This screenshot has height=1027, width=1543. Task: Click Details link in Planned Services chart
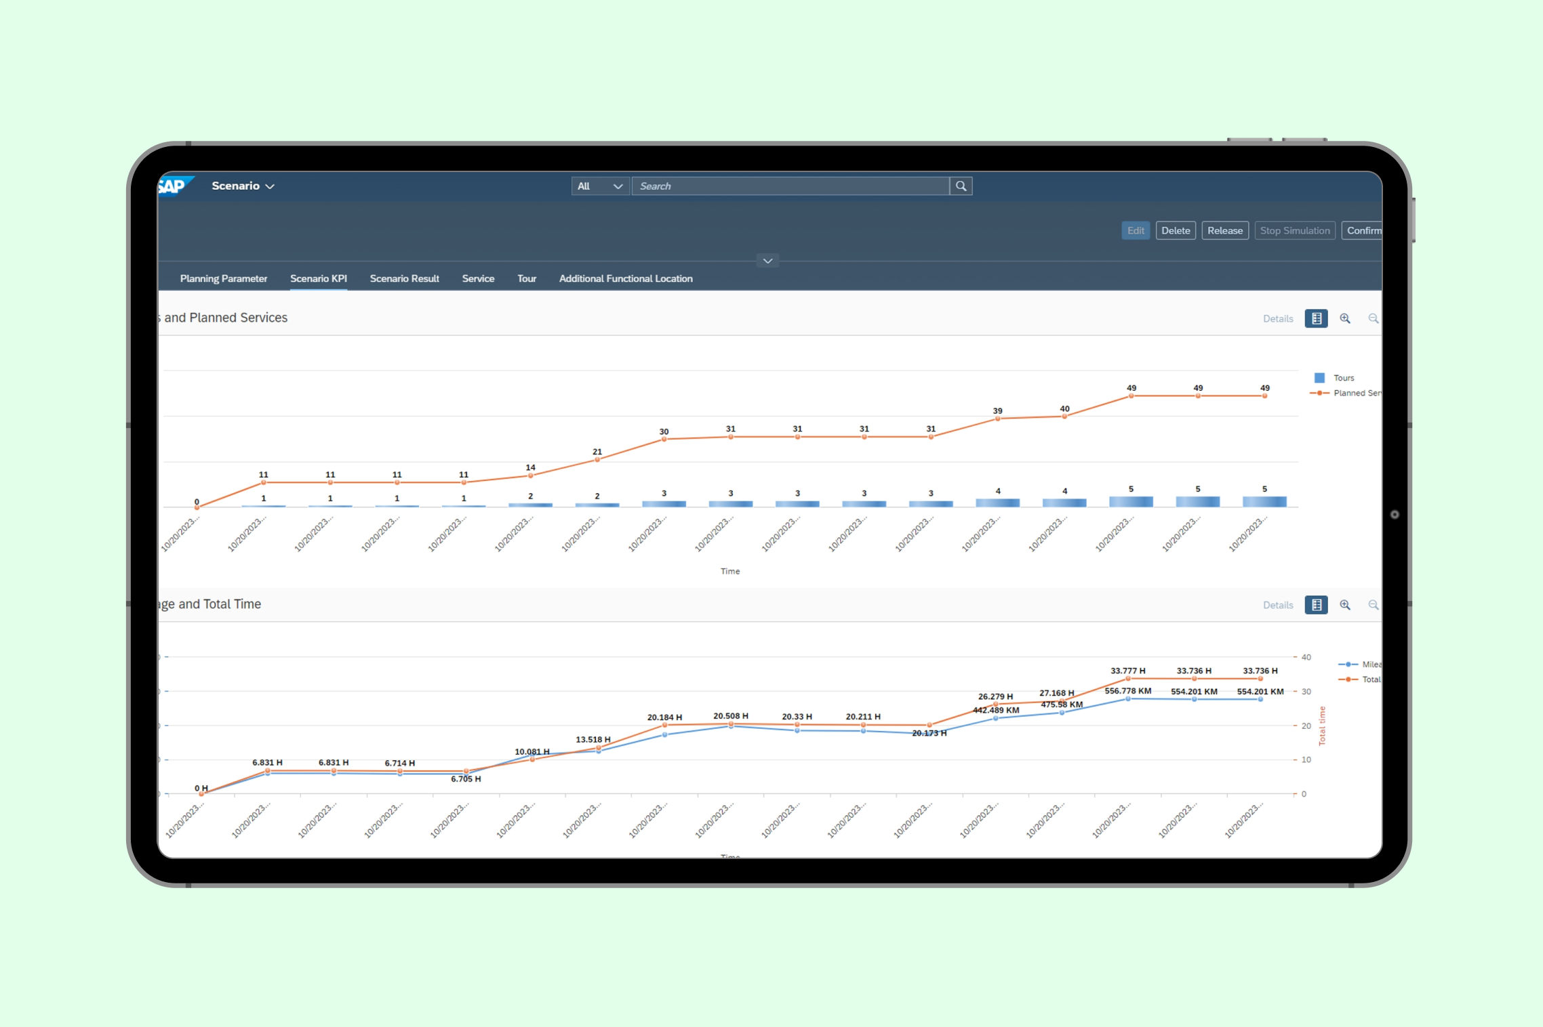point(1278,318)
